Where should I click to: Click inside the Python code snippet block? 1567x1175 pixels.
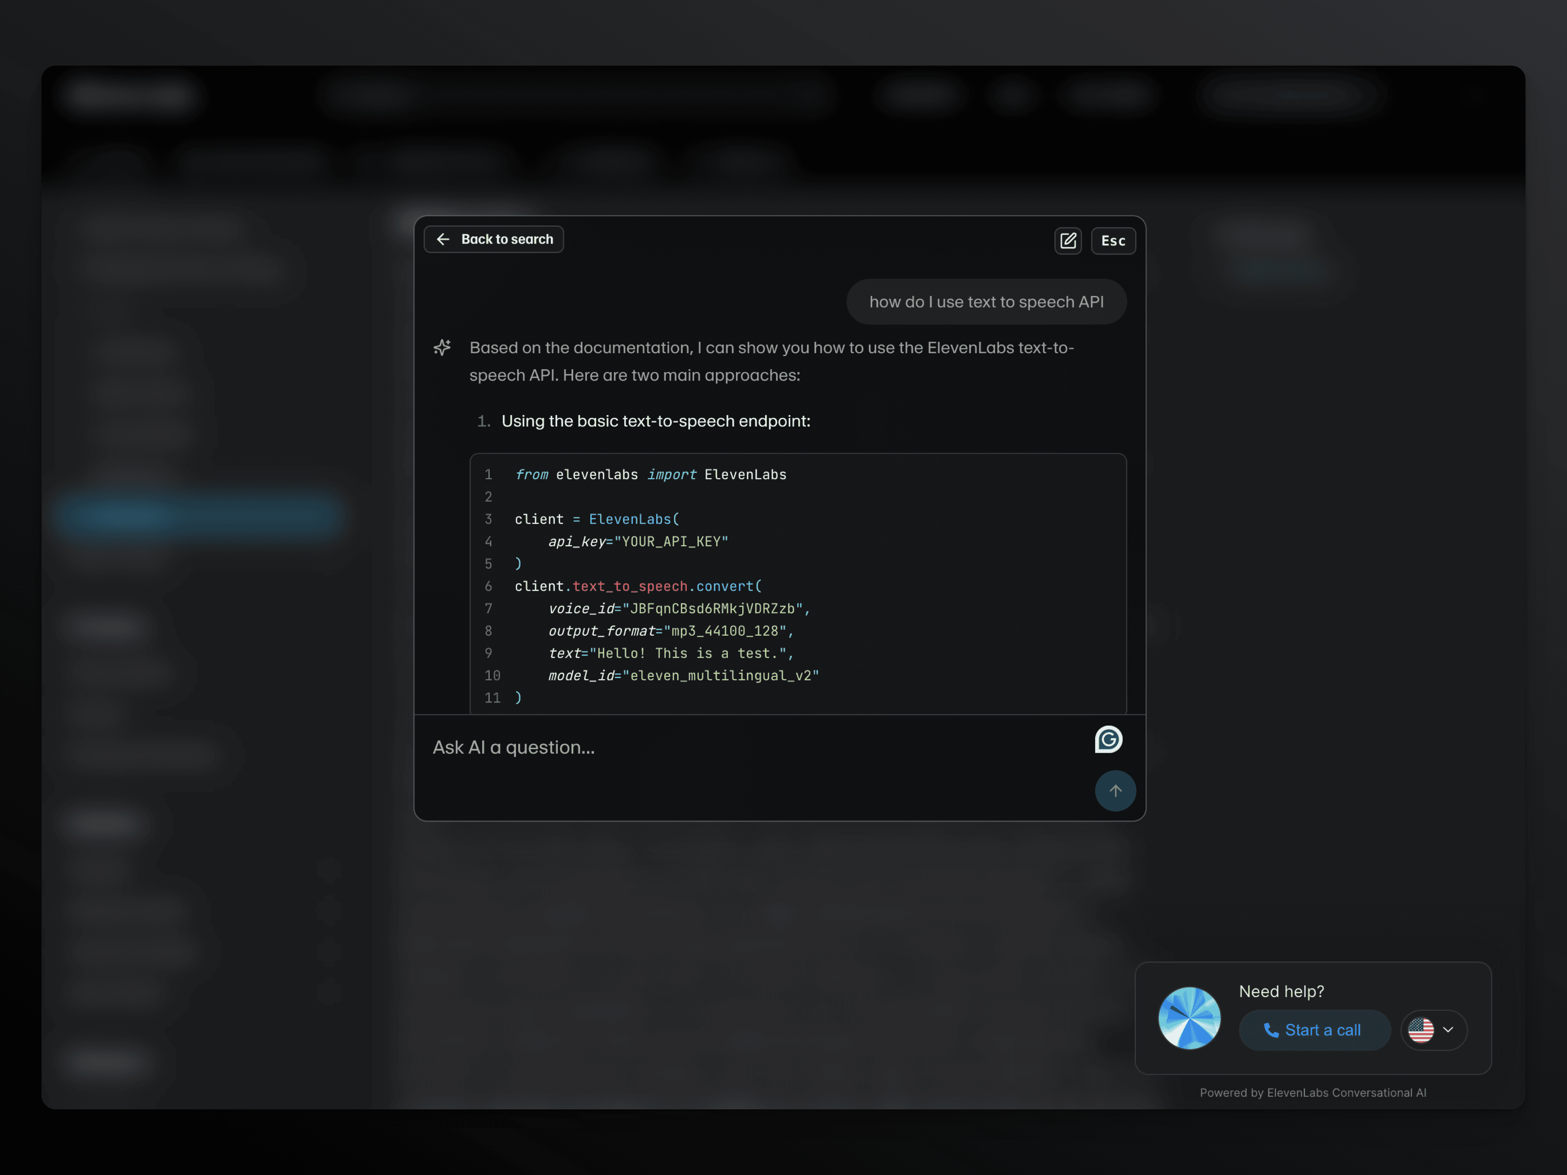(797, 581)
